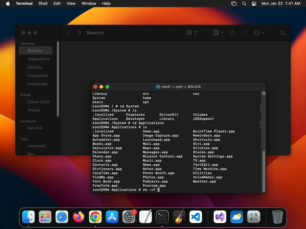Click 'VoiceMemos.app' in Terminal output

point(207,177)
